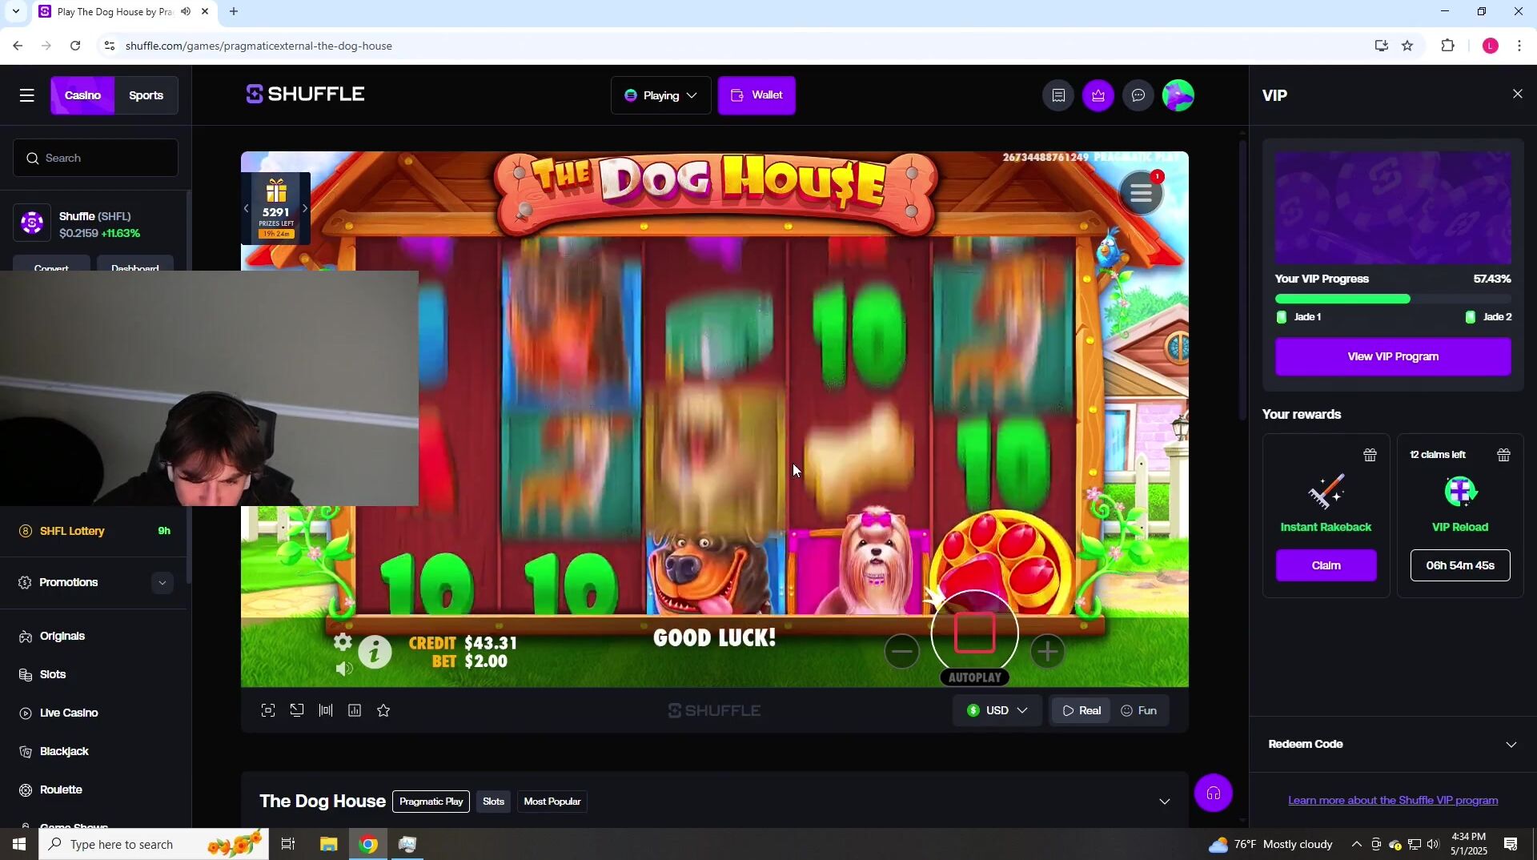Click the Shuffle logo
Screen dimensions: 1537x860
[x=305, y=94]
